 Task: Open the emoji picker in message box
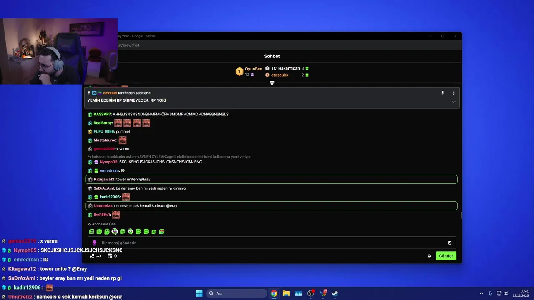tap(450, 243)
